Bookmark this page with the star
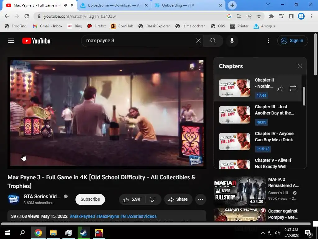This screenshot has width=318, height=239. click(x=259, y=16)
